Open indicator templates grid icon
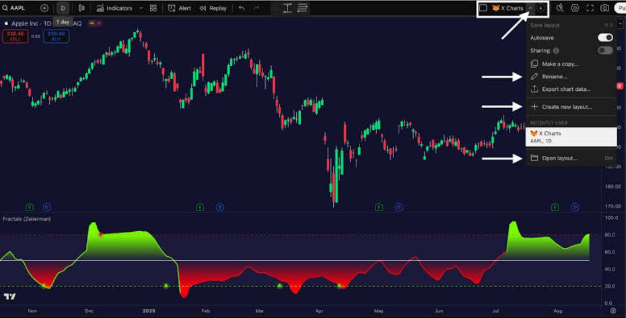The width and height of the screenshot is (626, 318). 153,8
